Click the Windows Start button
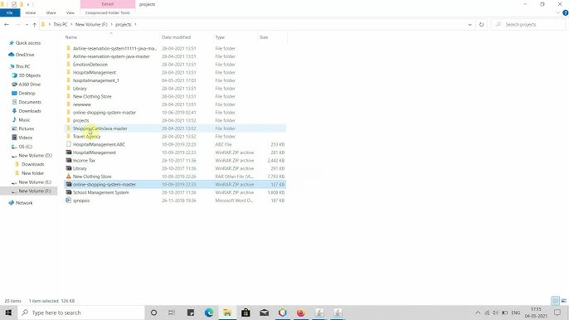569x320 pixels. tap(8, 313)
